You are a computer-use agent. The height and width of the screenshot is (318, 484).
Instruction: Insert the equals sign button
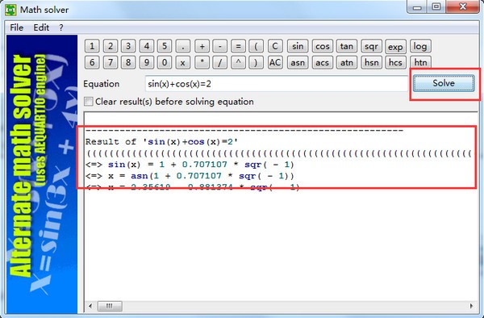tap(238, 46)
